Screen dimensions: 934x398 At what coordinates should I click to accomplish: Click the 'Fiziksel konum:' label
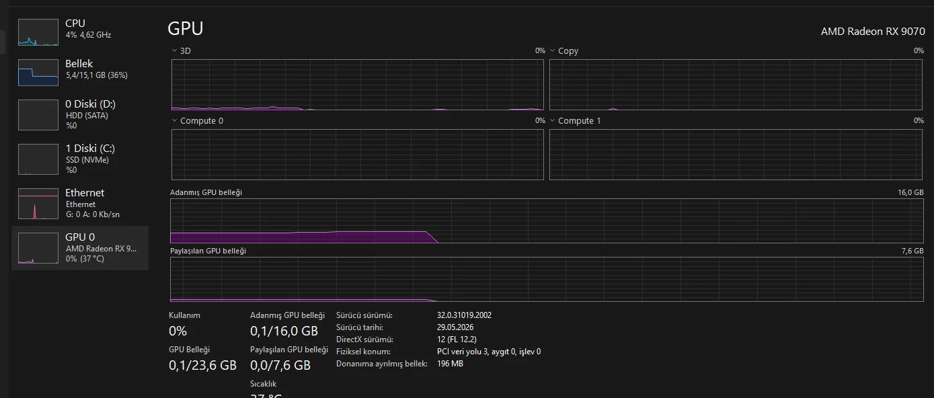tap(363, 352)
